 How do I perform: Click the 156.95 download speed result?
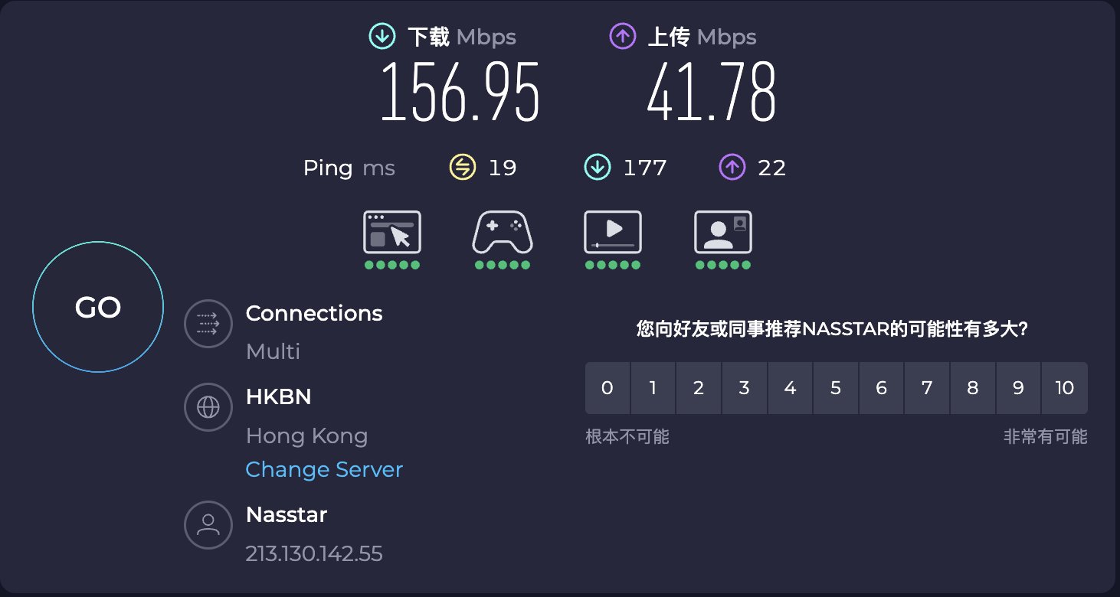pyautogui.click(x=460, y=92)
